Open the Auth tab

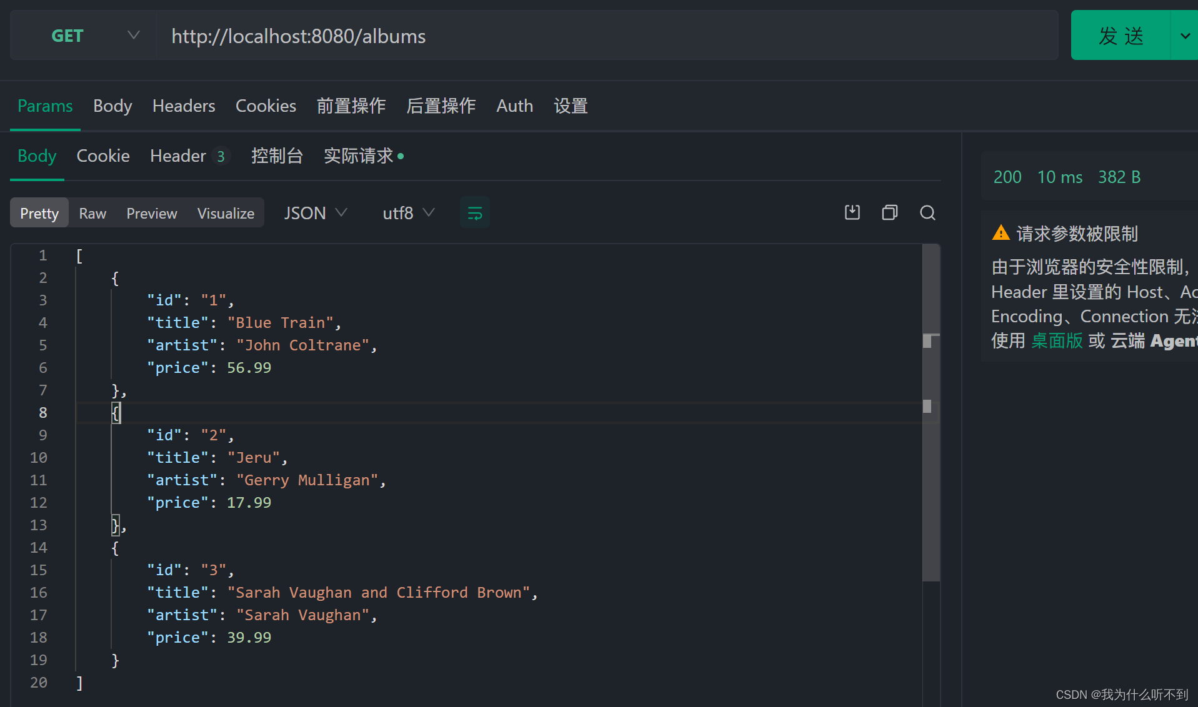tap(515, 106)
